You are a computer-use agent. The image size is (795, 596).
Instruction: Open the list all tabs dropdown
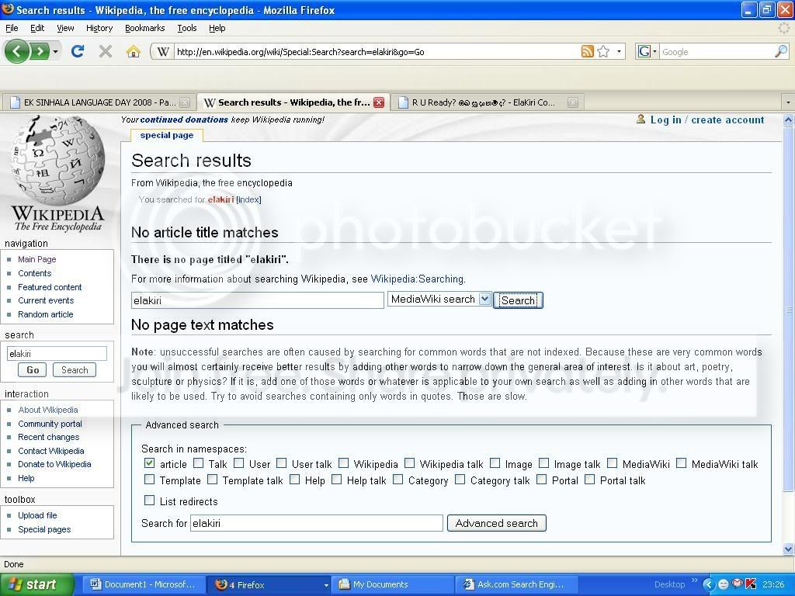(x=788, y=102)
